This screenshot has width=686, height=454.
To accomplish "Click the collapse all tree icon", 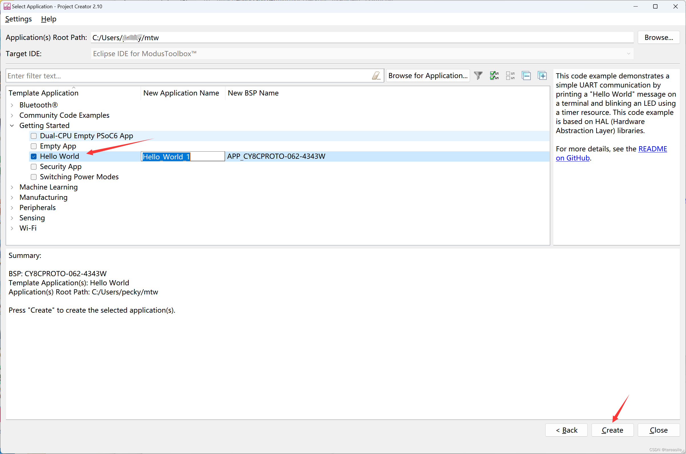I will tap(526, 76).
